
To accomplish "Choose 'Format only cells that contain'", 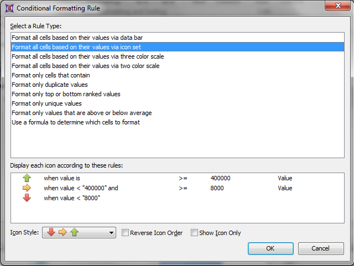I will tap(50, 75).
